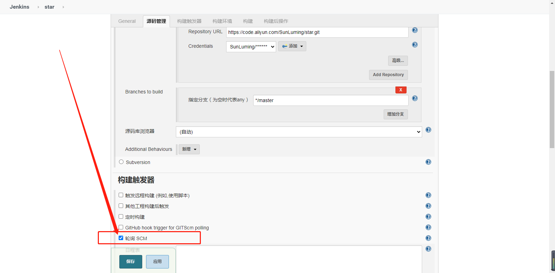The image size is (555, 273).
Task: Enable GitHub hook trigger for GITScm polling
Action: point(121,227)
